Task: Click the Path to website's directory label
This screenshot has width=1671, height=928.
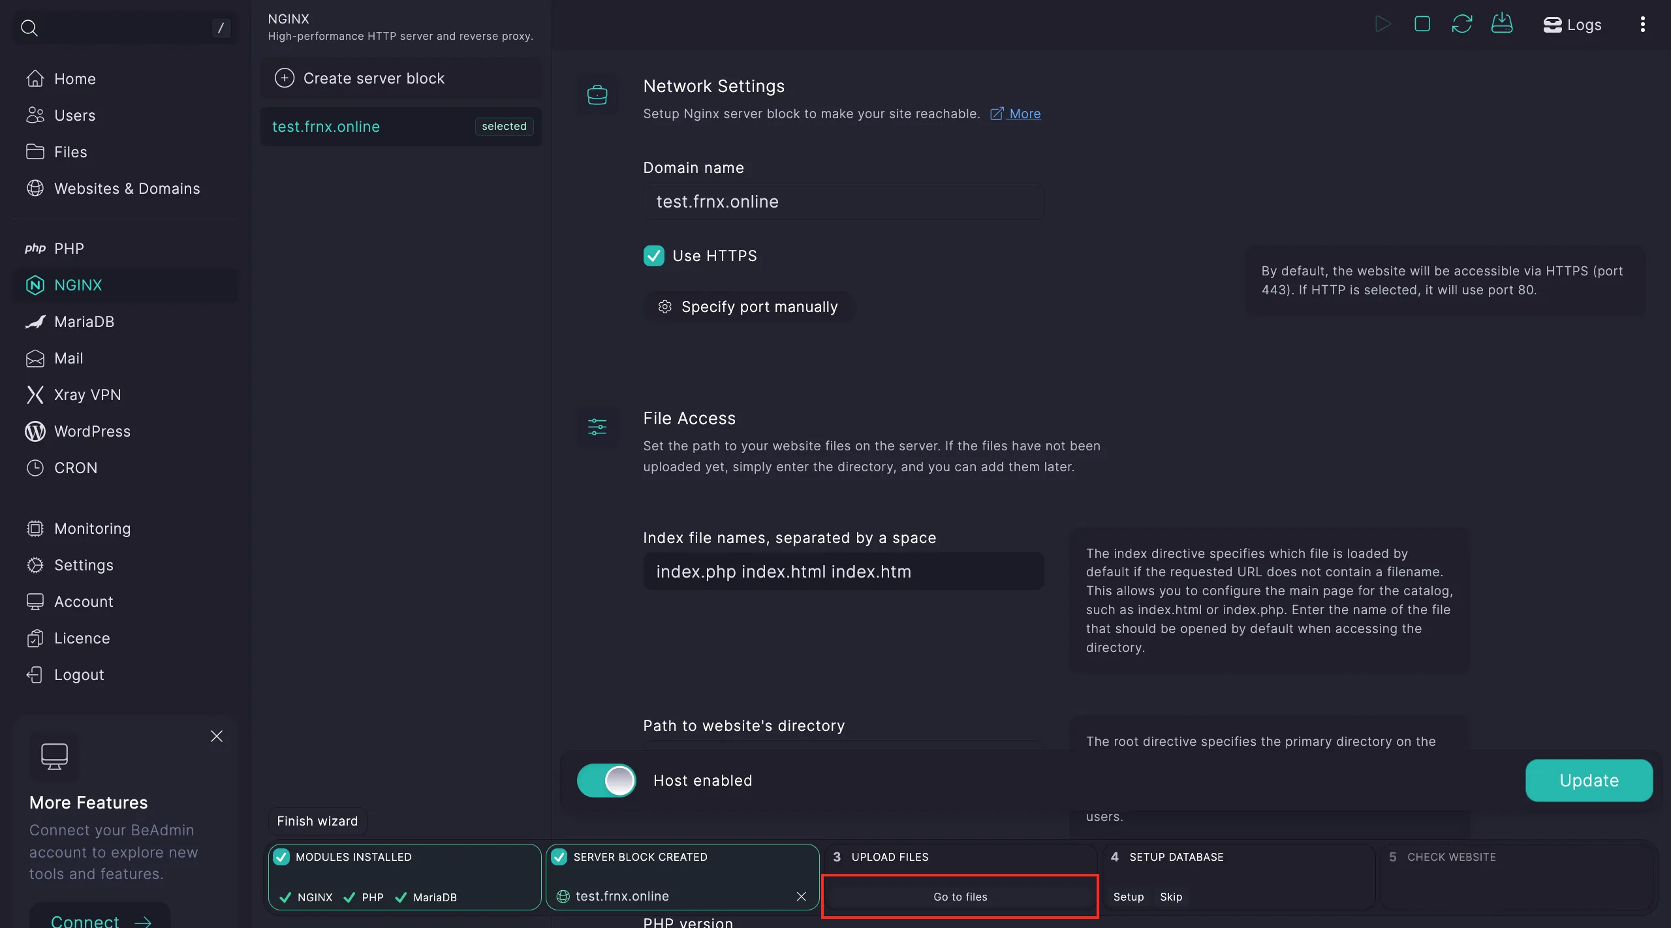Action: 744,726
